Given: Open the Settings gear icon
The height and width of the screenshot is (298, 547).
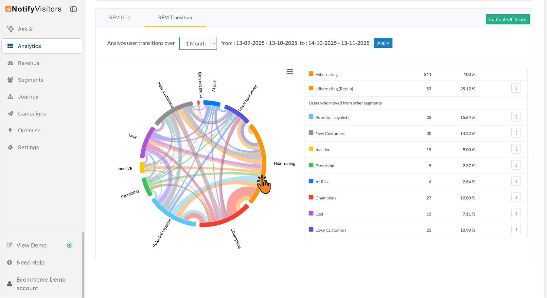Looking at the screenshot, I should tap(10, 147).
